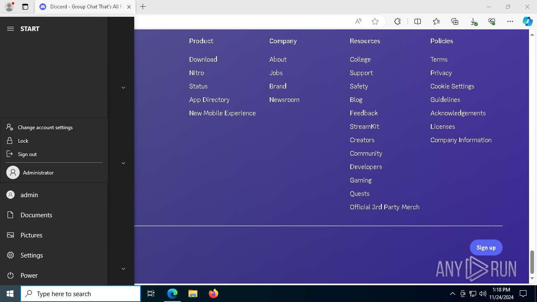
Task: Click the page vertical scrollbar thumb
Action: point(532,262)
